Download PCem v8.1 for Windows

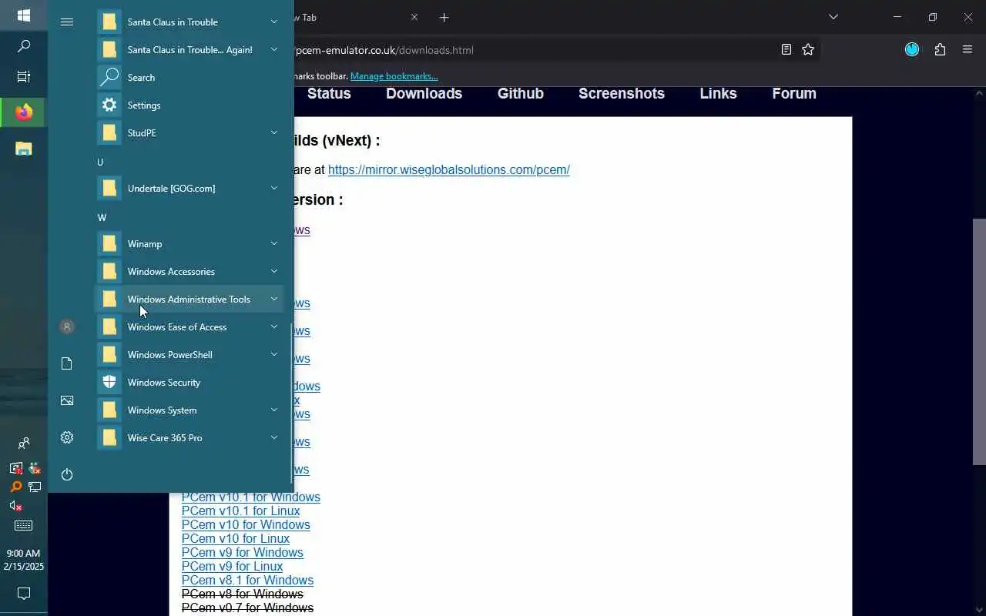point(247,580)
